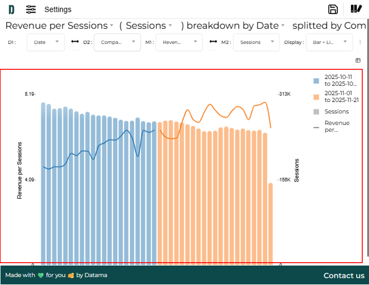Swap M1 and M2 metrics arrow icon
Screen dimensions: 369x285
(213, 42)
